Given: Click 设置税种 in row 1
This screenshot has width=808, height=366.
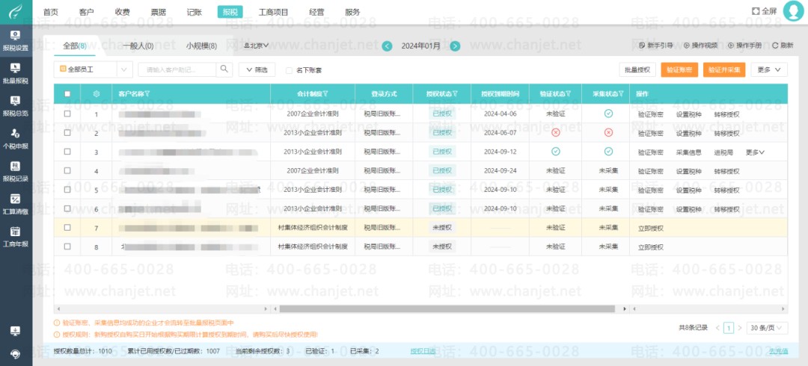Looking at the screenshot, I should pyautogui.click(x=688, y=114).
